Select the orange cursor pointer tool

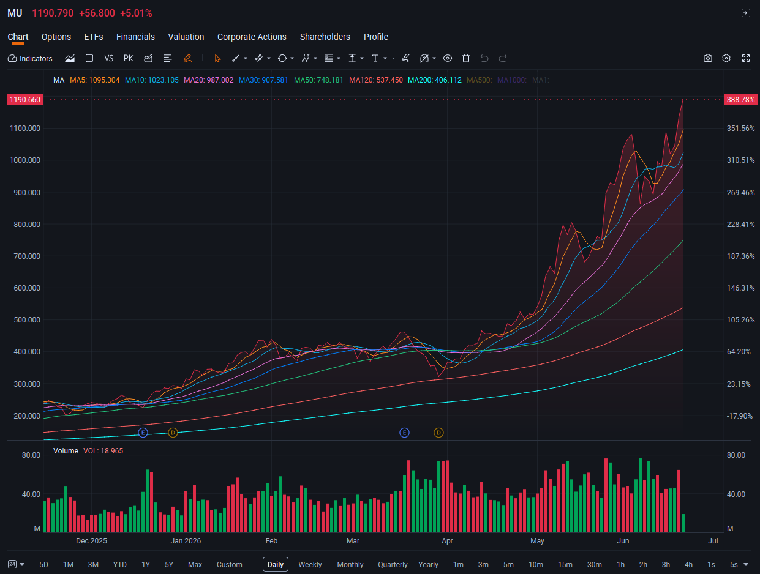pyautogui.click(x=217, y=58)
